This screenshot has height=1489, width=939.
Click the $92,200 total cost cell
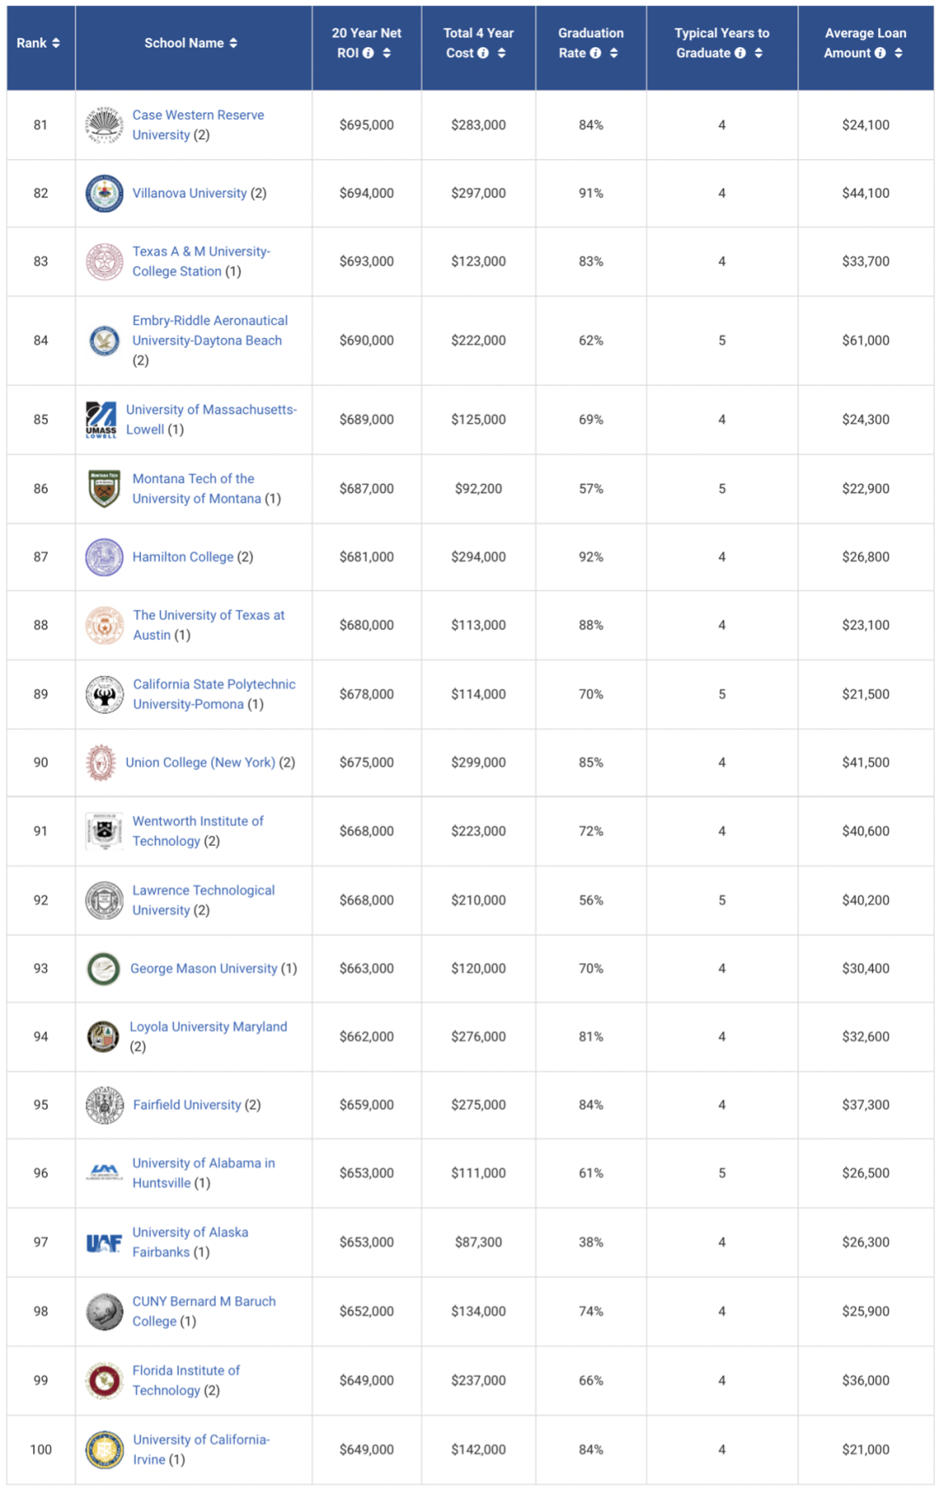pyautogui.click(x=478, y=489)
